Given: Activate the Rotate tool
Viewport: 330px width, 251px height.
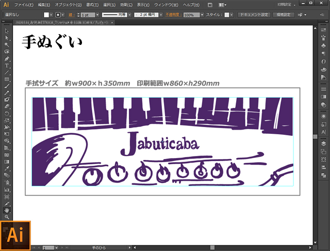Looking at the screenshot, I should [7, 114].
